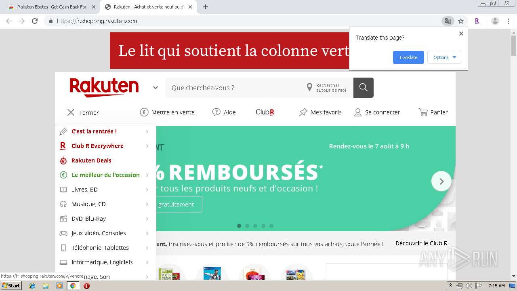Close the Translate this page popup

461,34
